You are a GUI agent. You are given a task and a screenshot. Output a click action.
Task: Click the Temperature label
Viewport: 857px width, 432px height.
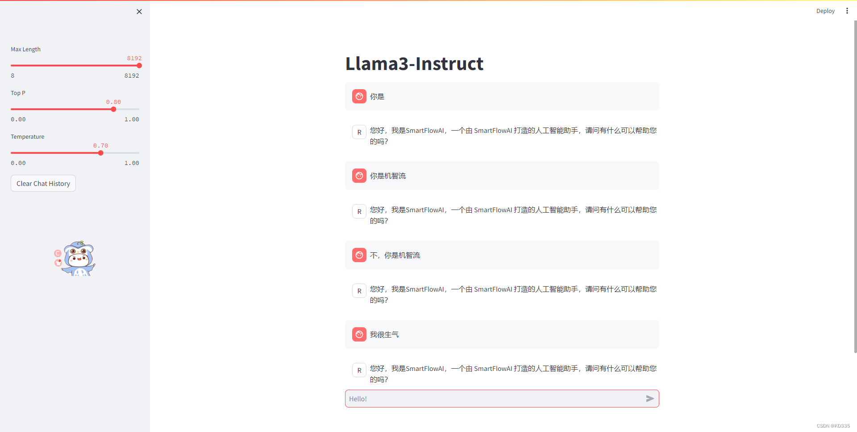(x=27, y=136)
